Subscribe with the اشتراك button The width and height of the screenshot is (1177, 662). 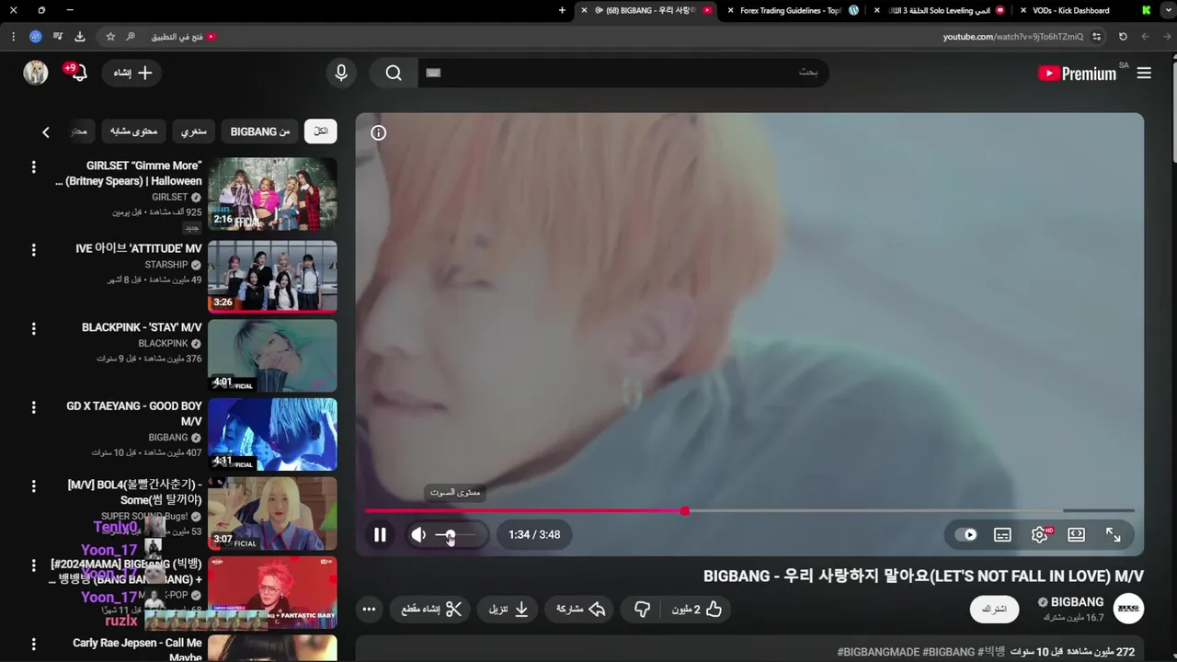994,609
